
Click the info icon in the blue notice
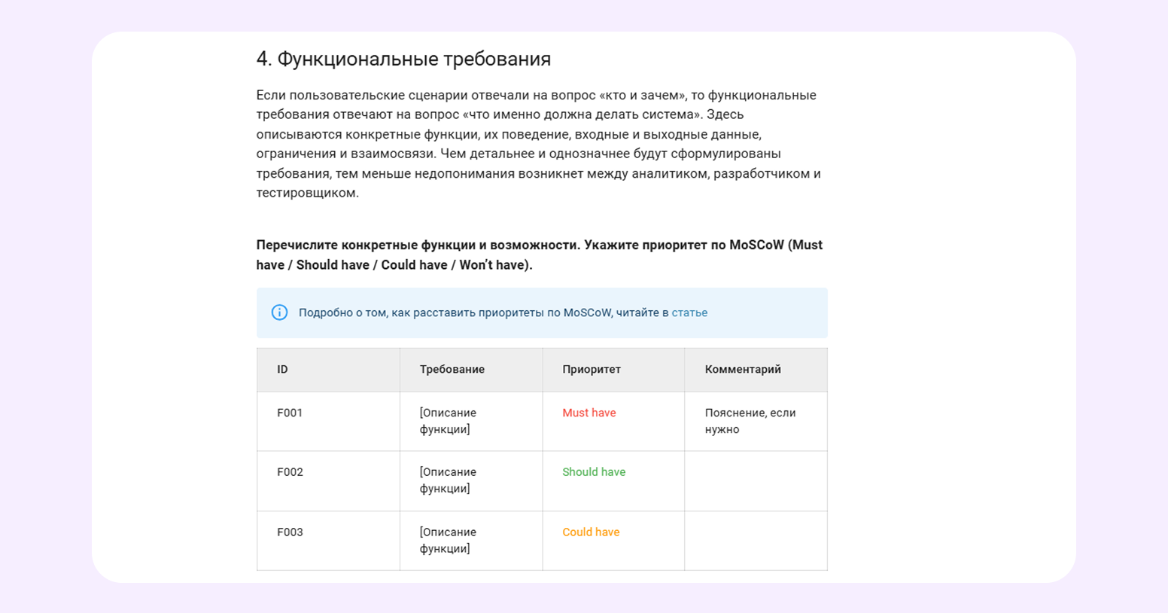279,313
